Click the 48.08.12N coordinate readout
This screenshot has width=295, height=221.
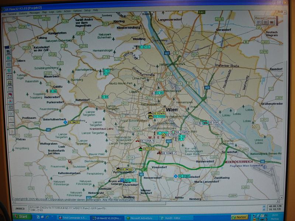coord(275,206)
